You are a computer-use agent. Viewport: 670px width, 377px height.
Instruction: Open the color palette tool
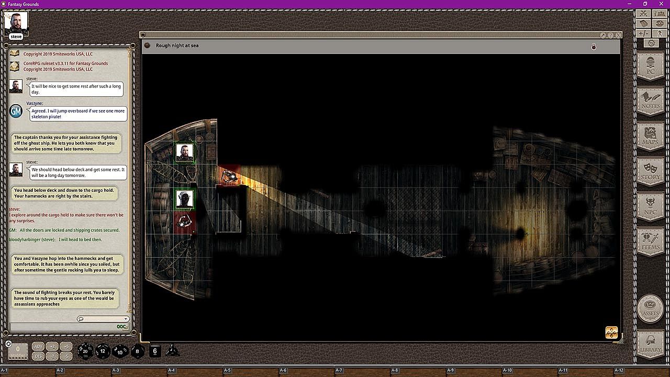coord(659,24)
